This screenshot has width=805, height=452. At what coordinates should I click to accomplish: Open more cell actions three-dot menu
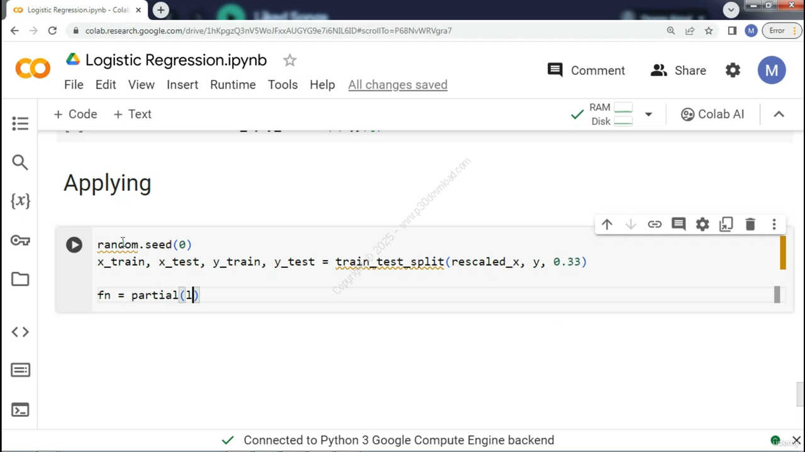[774, 224]
